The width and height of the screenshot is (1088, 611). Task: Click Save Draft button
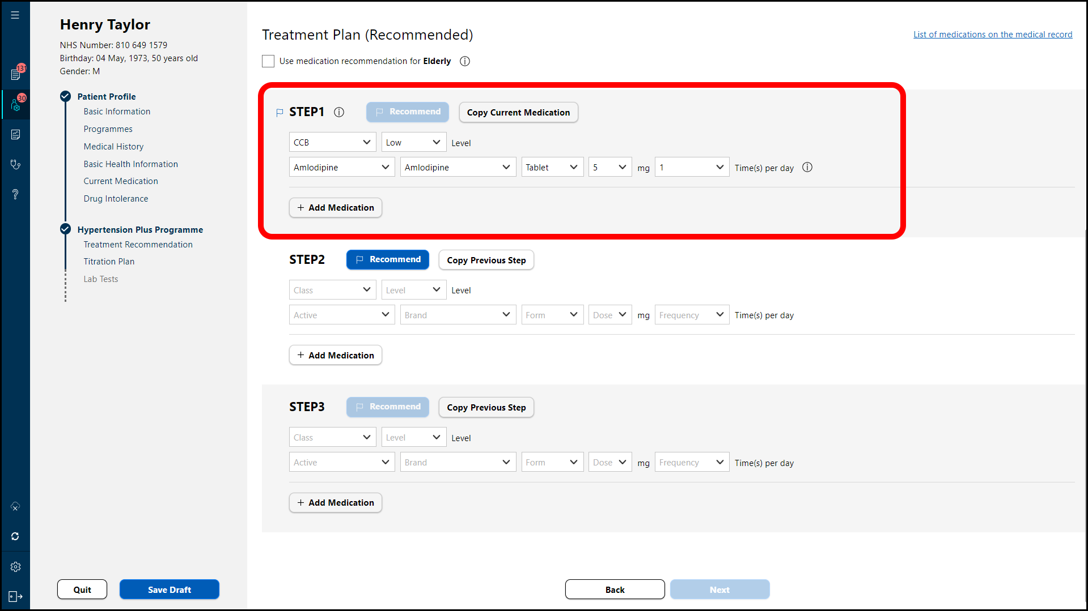coord(169,589)
